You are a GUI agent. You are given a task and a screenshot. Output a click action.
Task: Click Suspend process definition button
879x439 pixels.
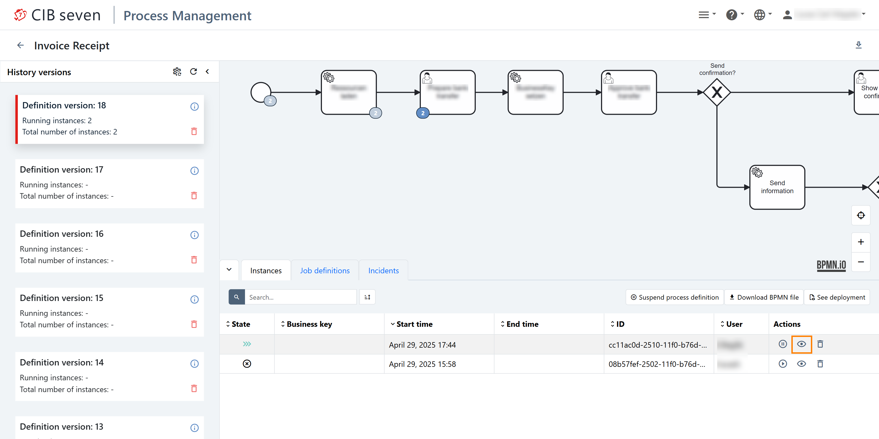click(x=675, y=297)
